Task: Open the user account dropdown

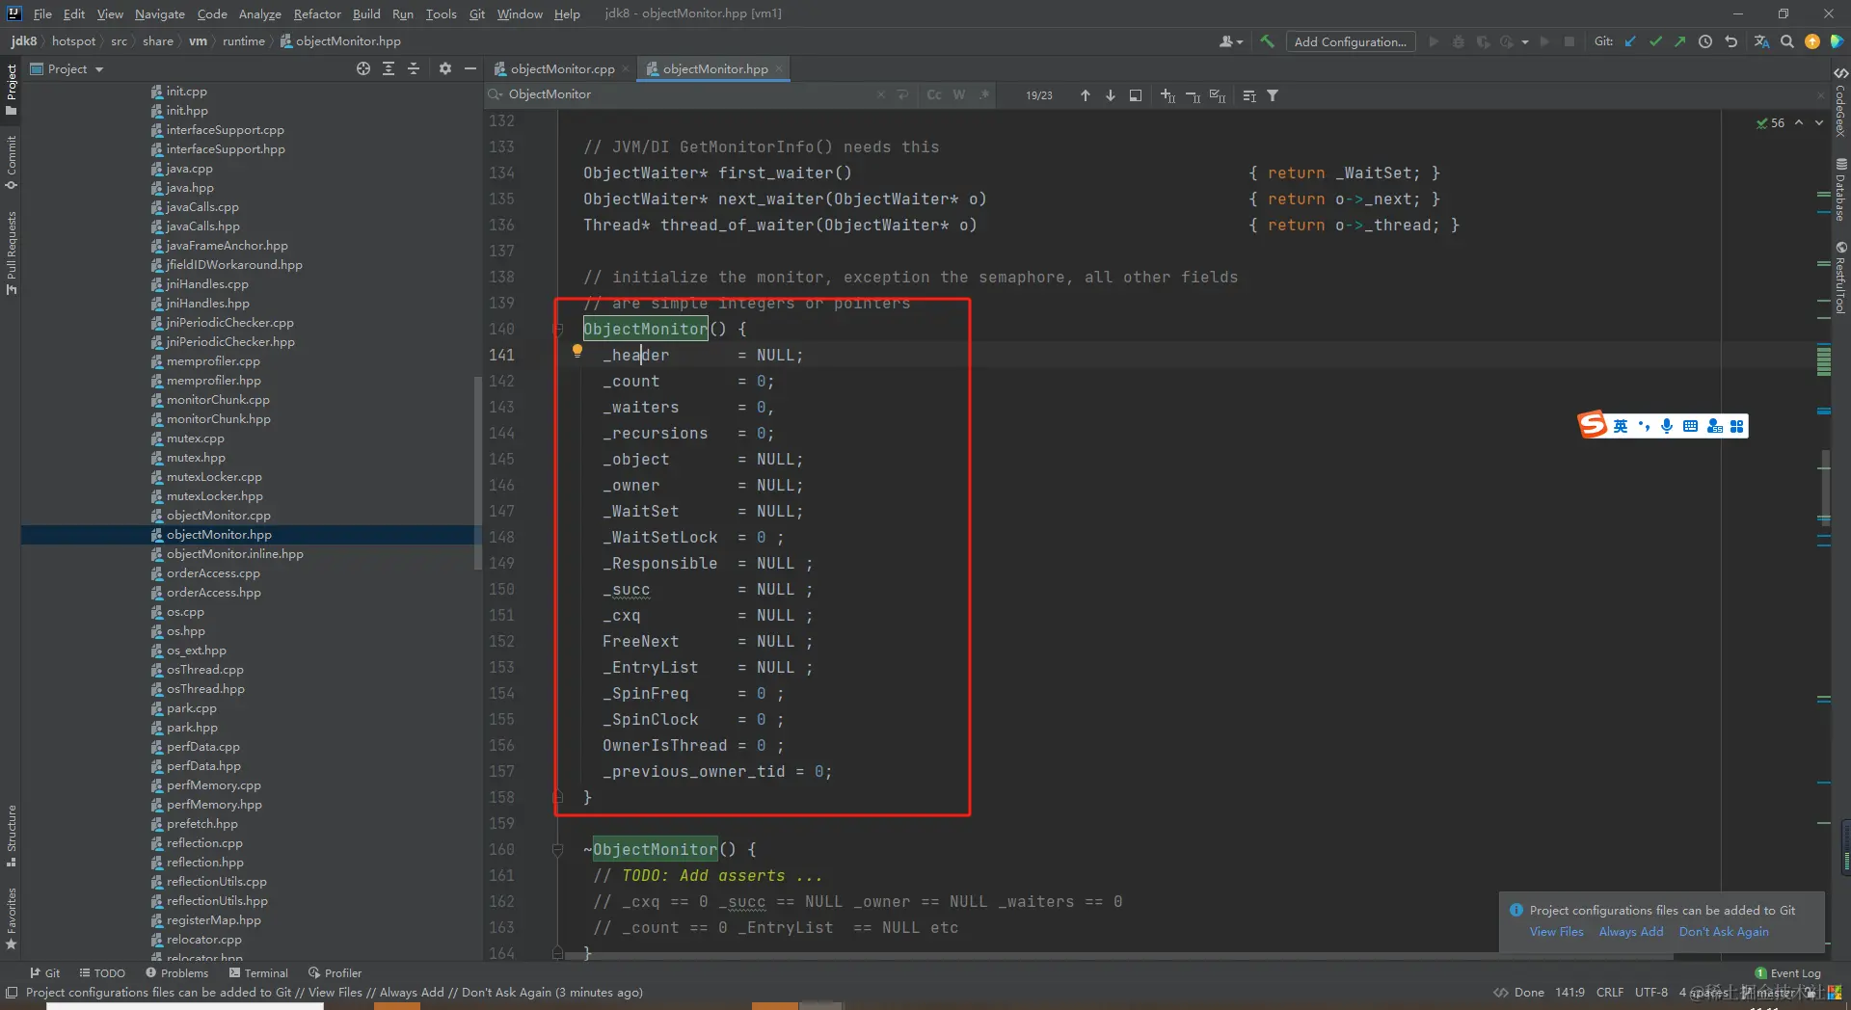Action: coord(1231,41)
